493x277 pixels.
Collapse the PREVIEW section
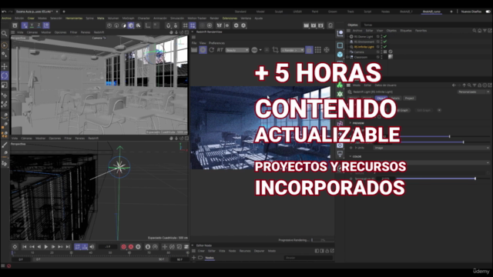point(350,123)
